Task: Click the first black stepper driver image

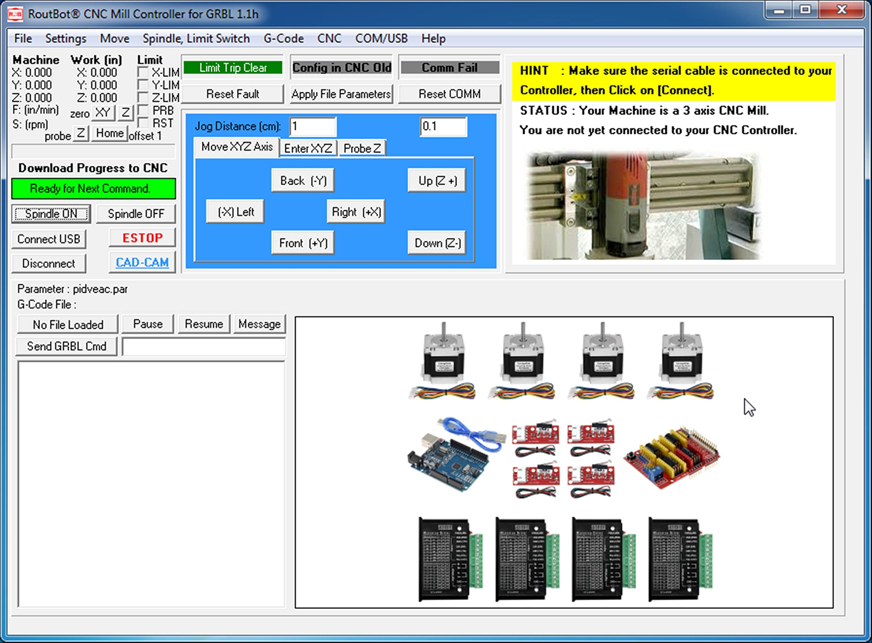Action: click(x=450, y=559)
